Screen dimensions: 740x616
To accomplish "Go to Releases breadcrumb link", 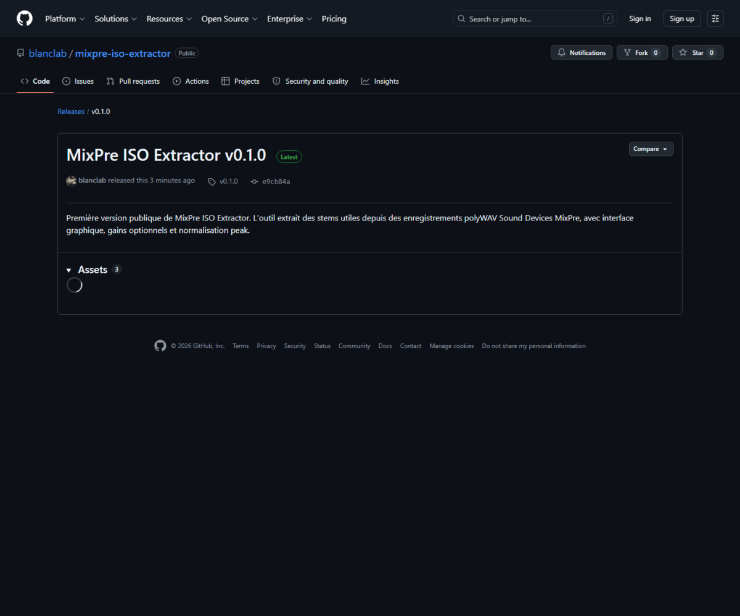I will 71,111.
